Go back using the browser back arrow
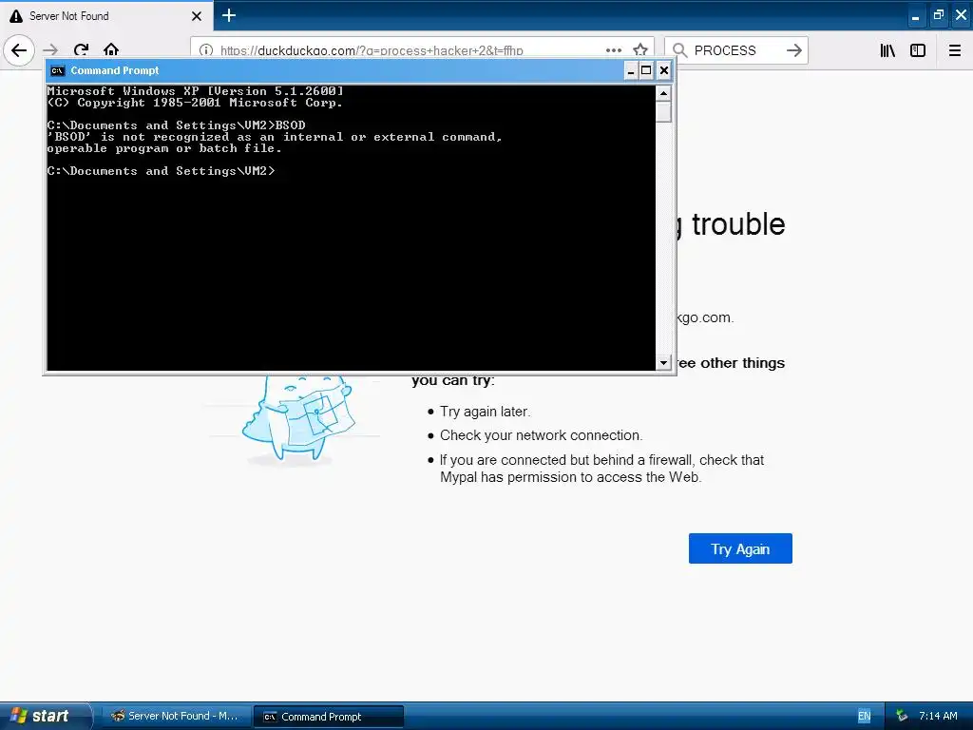The width and height of the screenshot is (973, 730). pyautogui.click(x=19, y=50)
